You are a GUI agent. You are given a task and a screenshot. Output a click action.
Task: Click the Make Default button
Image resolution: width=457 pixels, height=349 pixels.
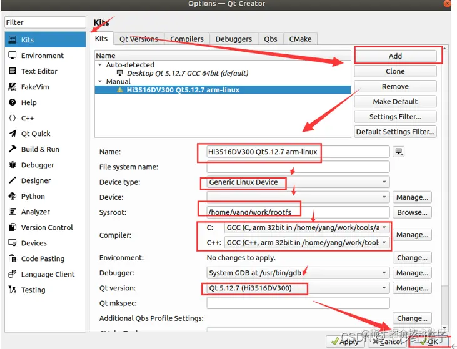[x=395, y=101]
